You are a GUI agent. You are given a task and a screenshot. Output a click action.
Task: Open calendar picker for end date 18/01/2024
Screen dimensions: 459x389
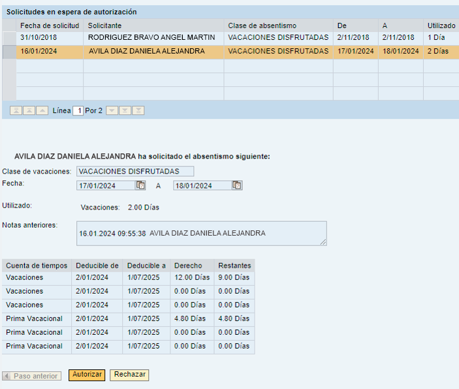coord(237,185)
